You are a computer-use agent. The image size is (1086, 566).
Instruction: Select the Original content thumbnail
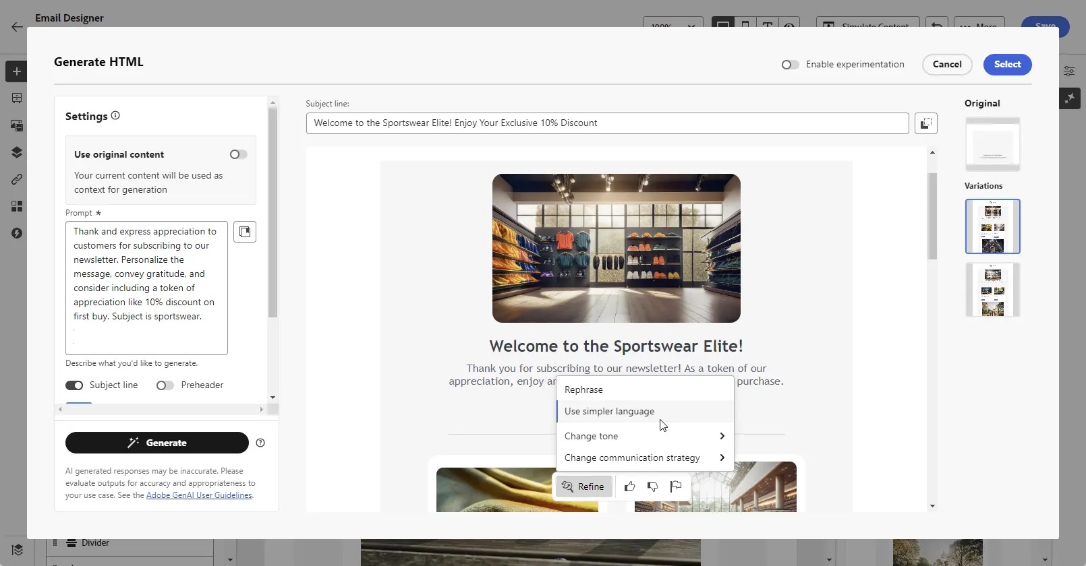992,144
